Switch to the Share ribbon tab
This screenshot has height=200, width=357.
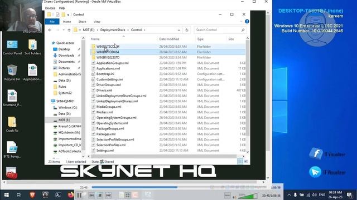[82, 22]
